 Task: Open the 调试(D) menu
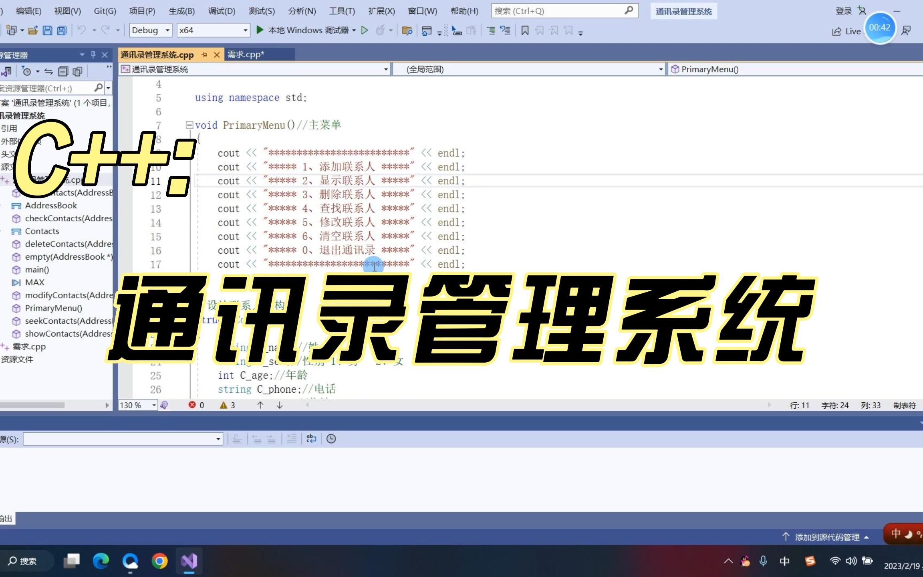coord(221,11)
